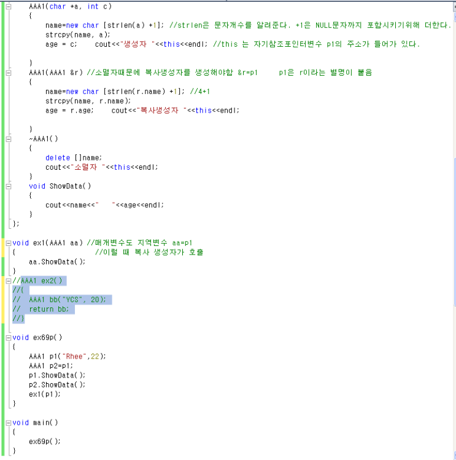
Task: Click the 'aa.ShowData();' call
Action: pyautogui.click(x=57, y=262)
